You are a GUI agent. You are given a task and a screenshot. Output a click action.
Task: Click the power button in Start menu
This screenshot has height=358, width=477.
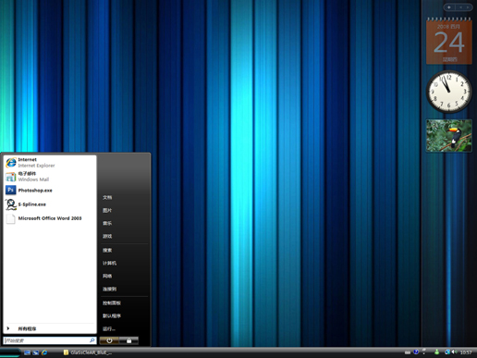[109, 340]
